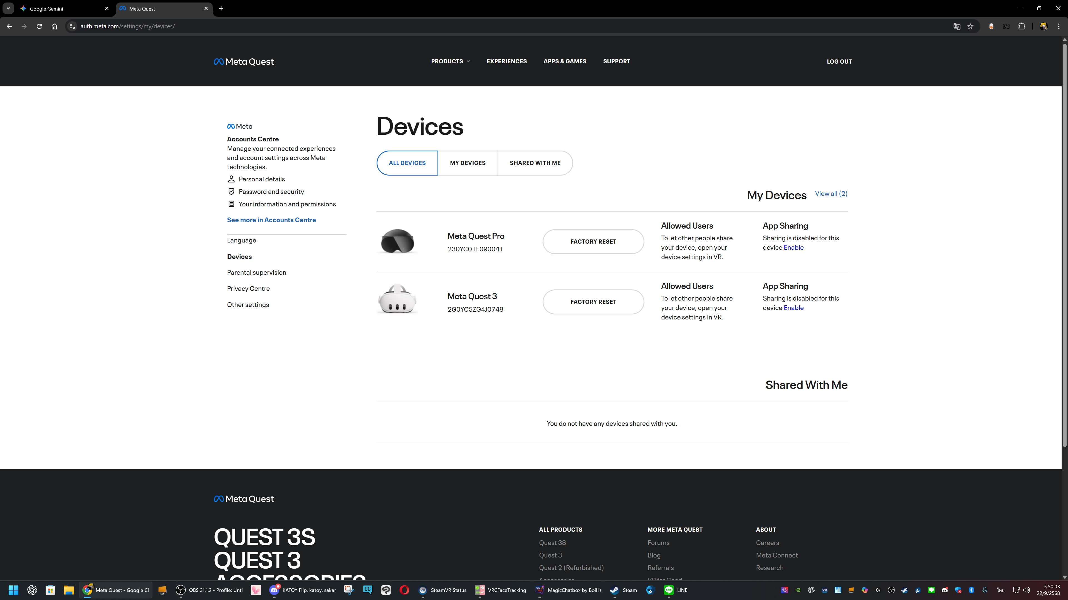Image resolution: width=1068 pixels, height=600 pixels.
Task: Switch to VRCFaceTracking in taskbar
Action: (500, 590)
